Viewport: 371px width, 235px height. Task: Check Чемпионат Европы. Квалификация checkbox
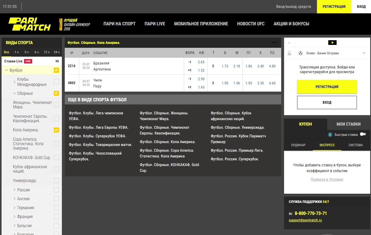pyautogui.click(x=56, y=119)
